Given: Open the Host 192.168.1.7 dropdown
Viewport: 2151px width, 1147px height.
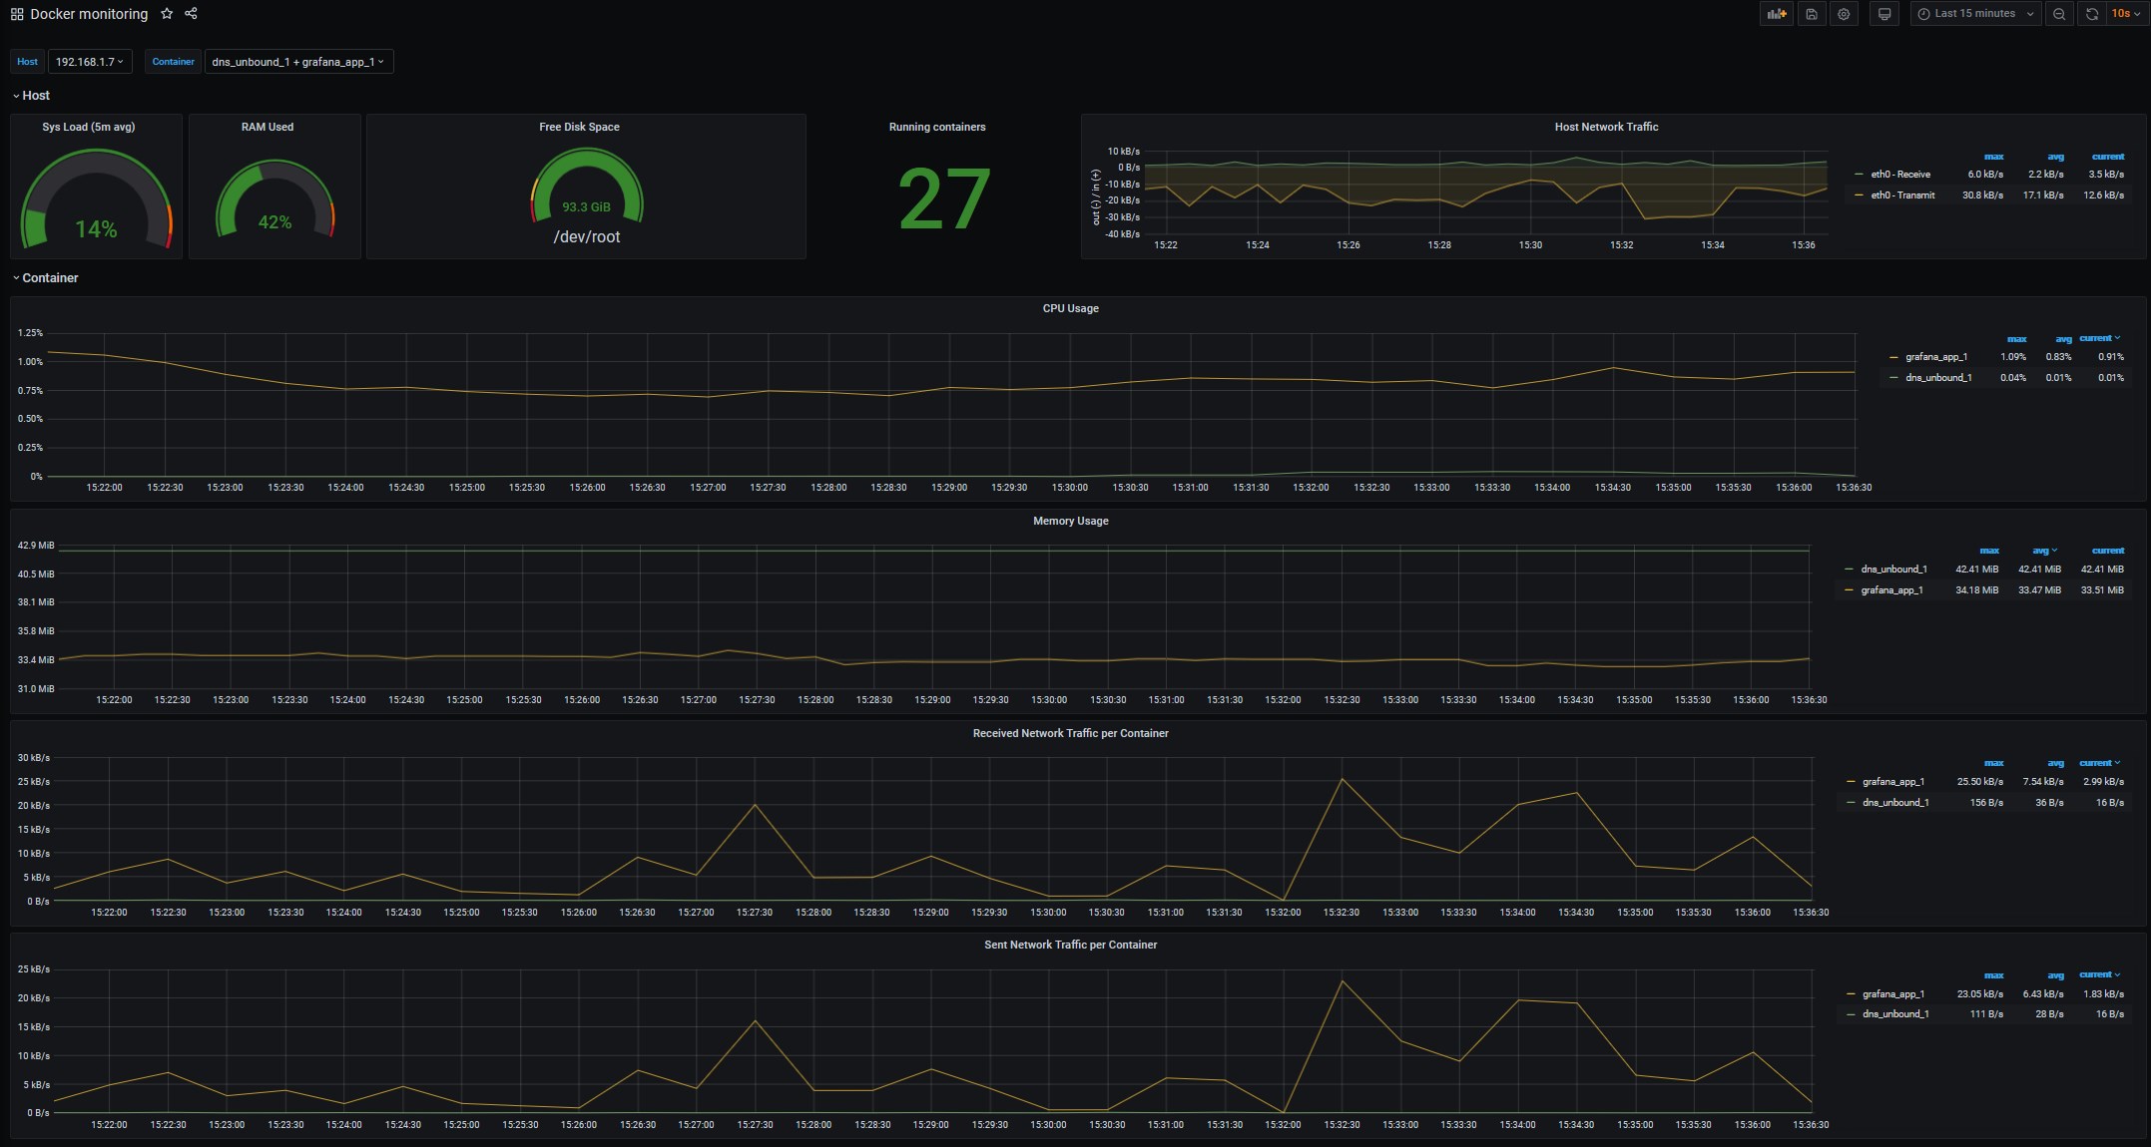Looking at the screenshot, I should click(x=89, y=62).
